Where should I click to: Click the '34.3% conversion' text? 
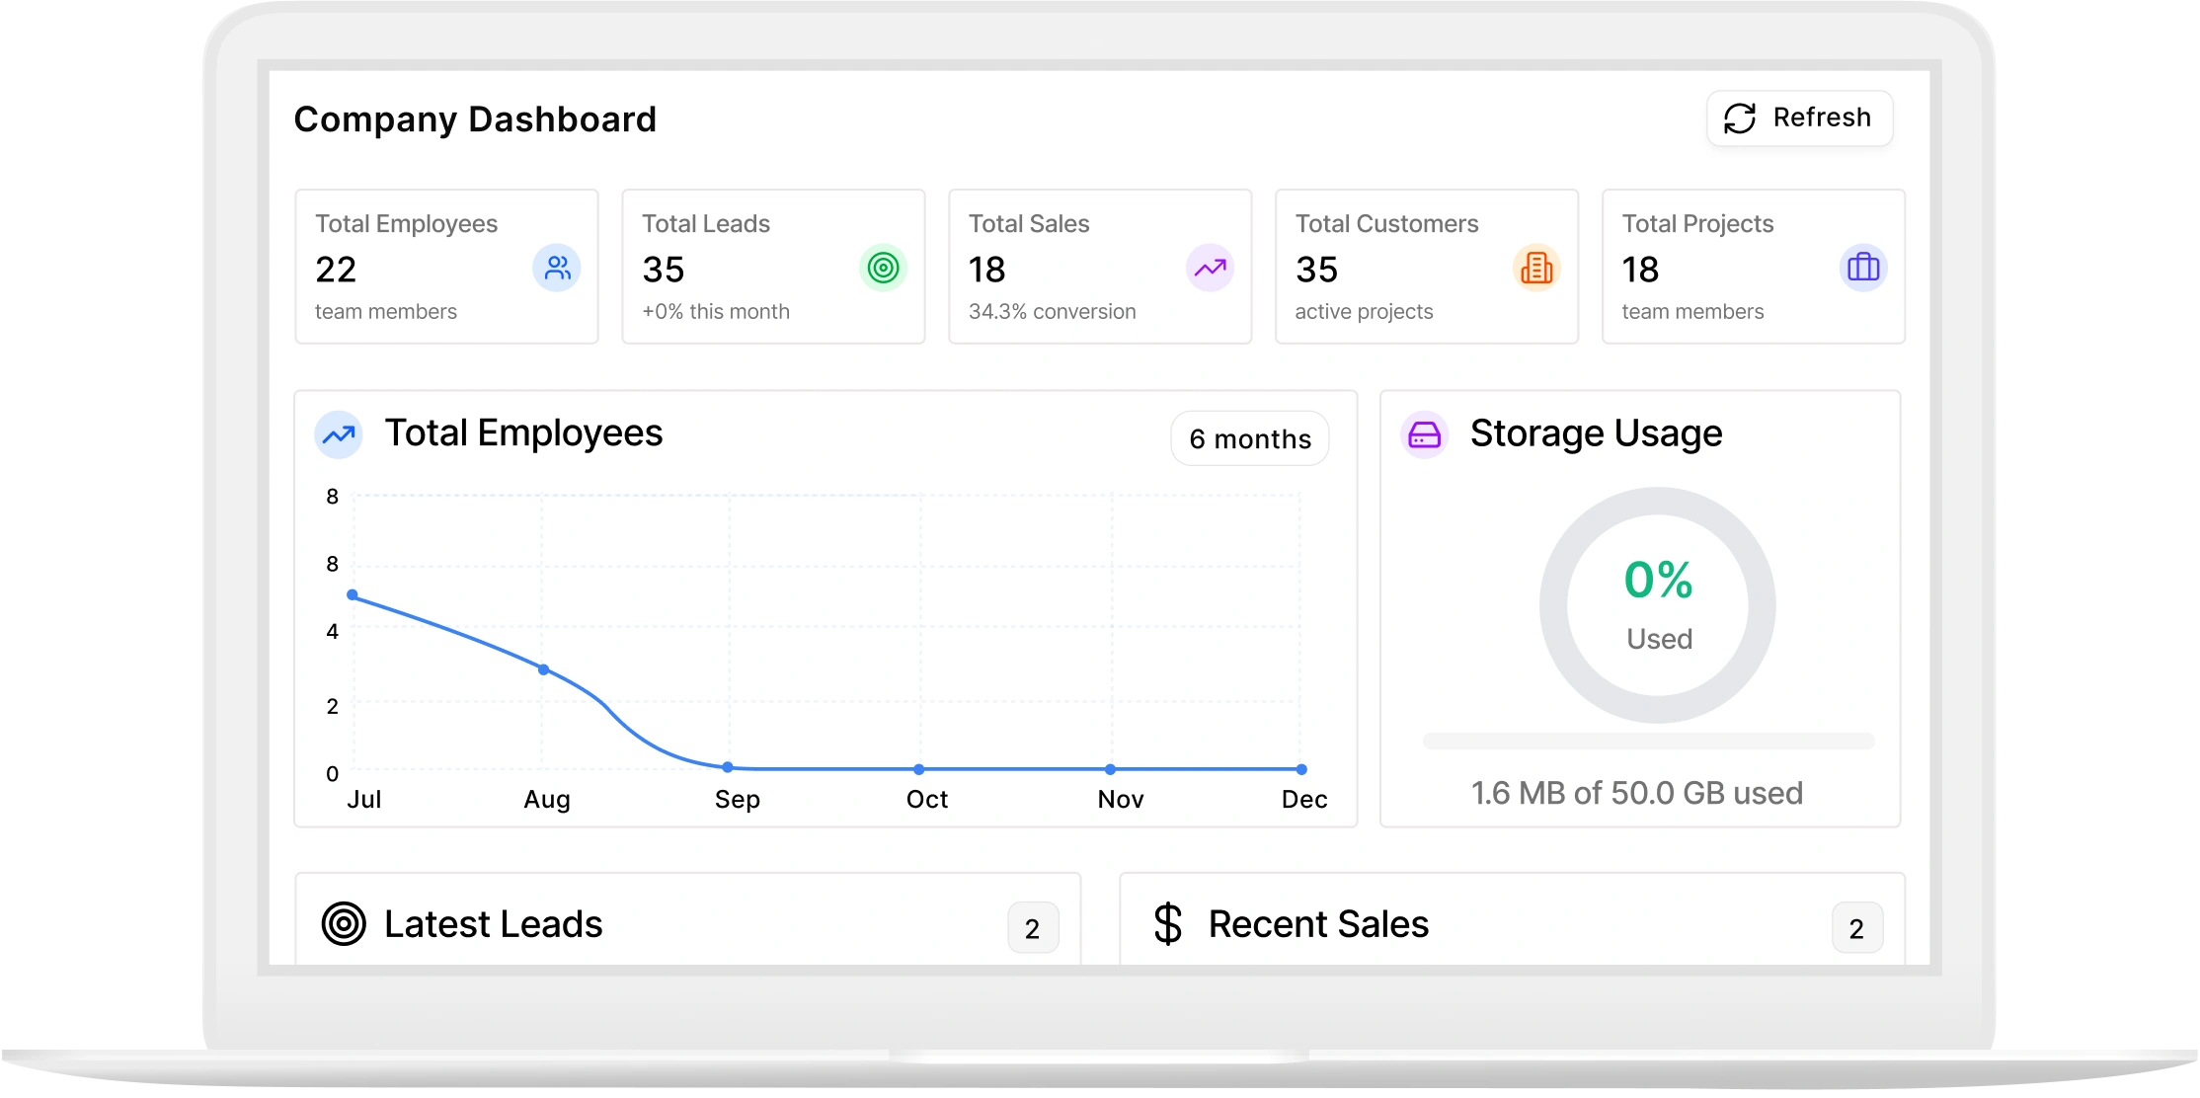1053,312
